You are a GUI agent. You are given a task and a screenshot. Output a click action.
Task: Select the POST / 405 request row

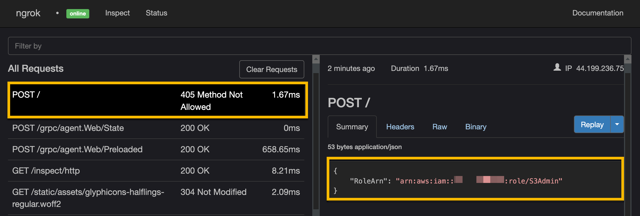point(157,100)
